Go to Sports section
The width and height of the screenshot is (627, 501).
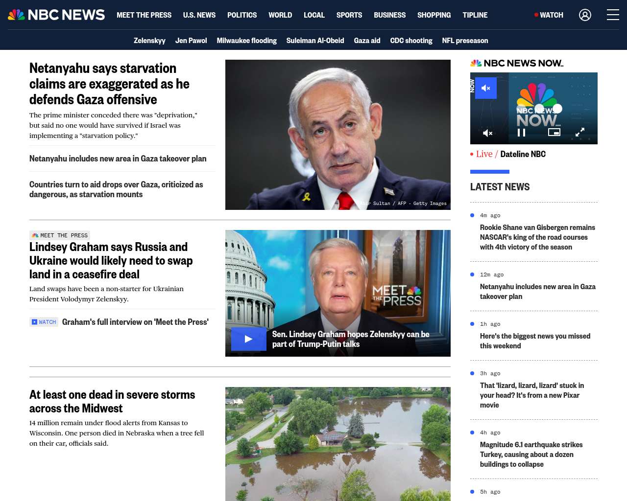349,15
